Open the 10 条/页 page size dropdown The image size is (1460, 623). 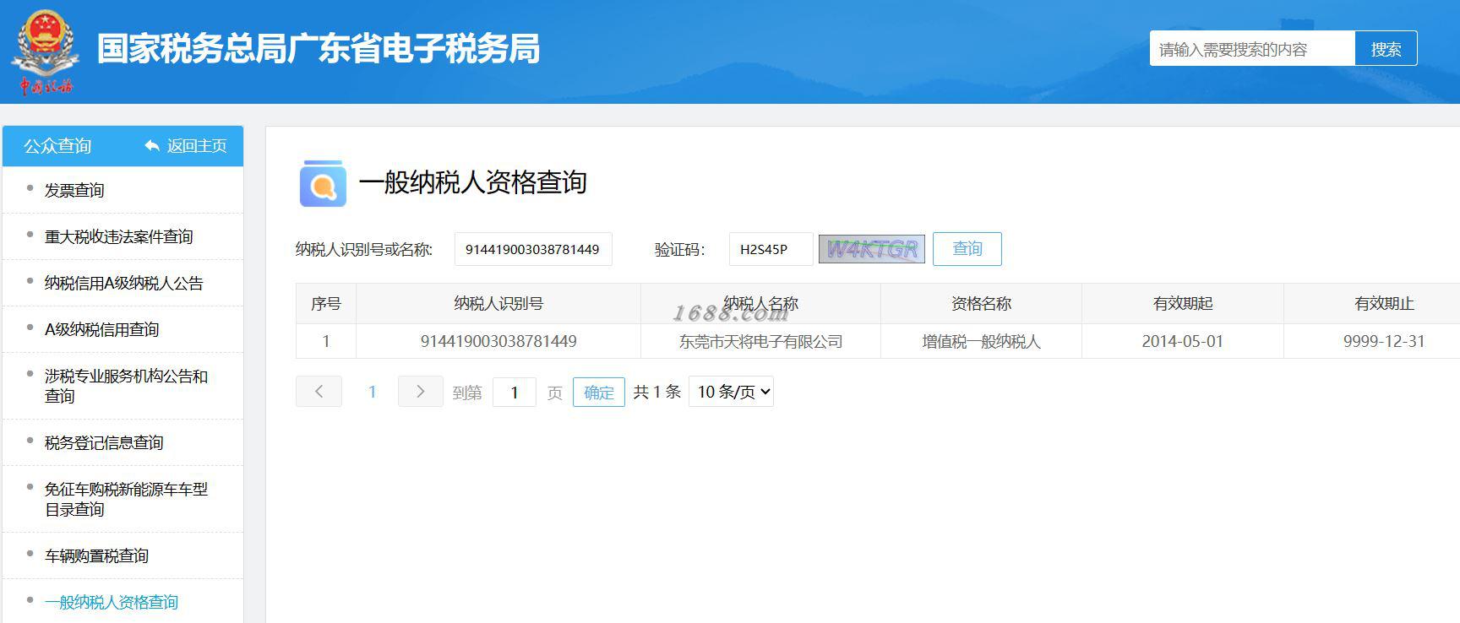pyautogui.click(x=732, y=392)
